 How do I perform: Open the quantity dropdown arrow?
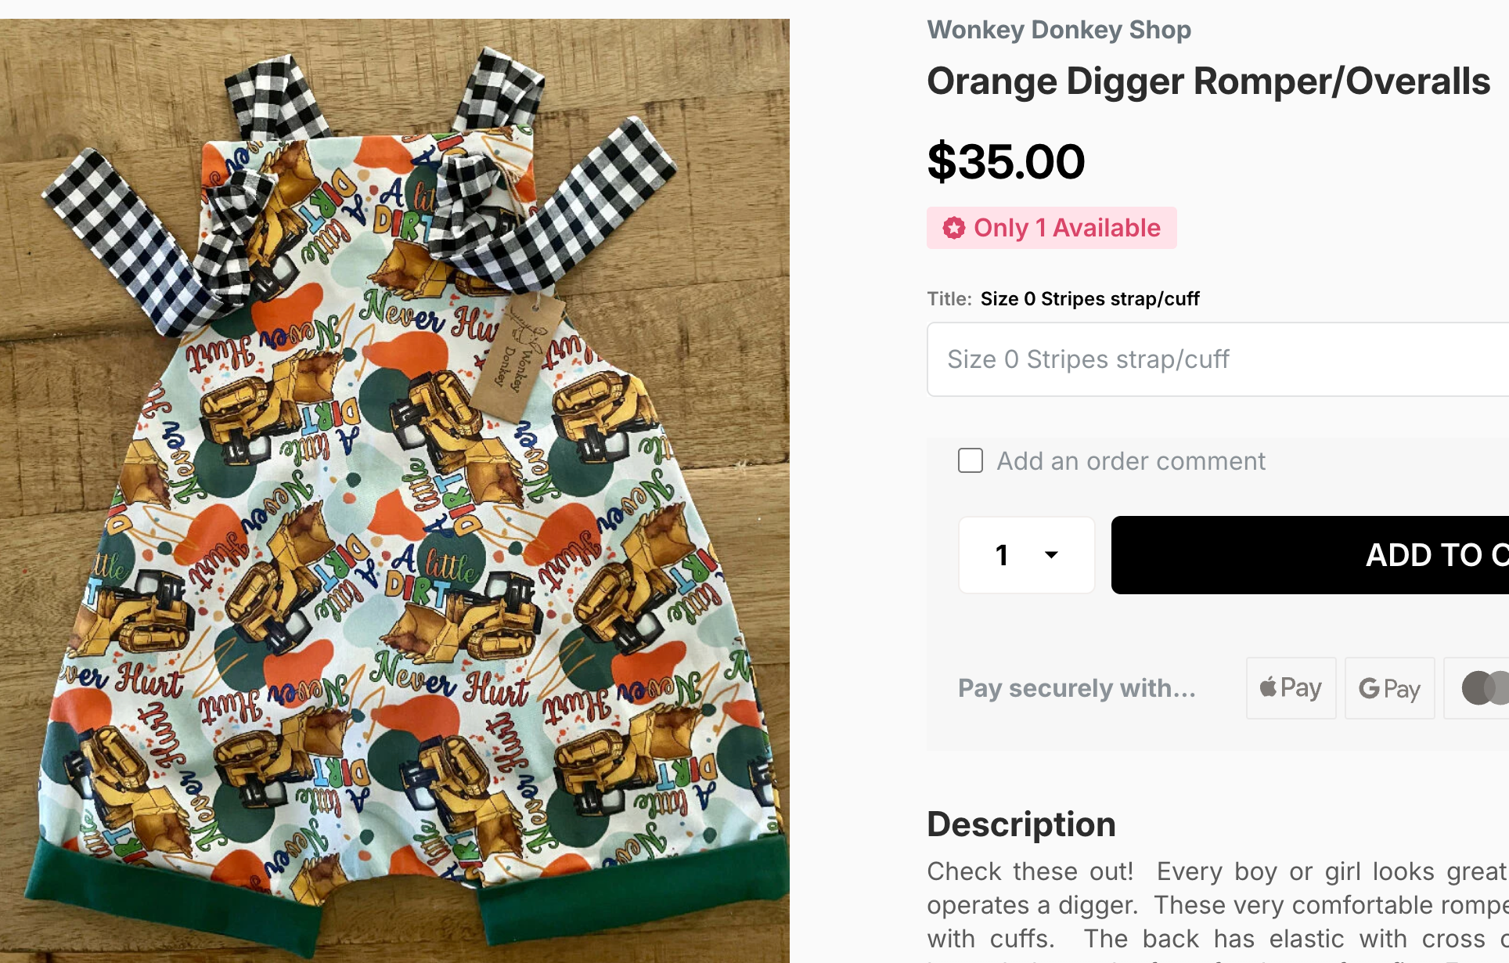1051,555
